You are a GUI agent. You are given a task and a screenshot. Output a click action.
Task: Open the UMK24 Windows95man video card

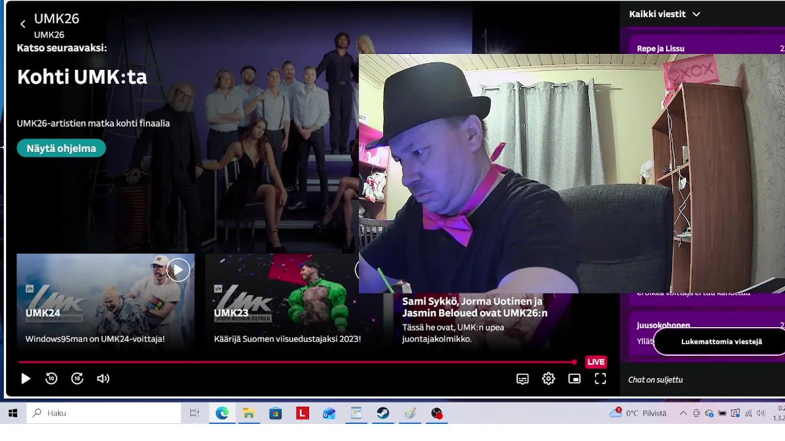(x=105, y=301)
